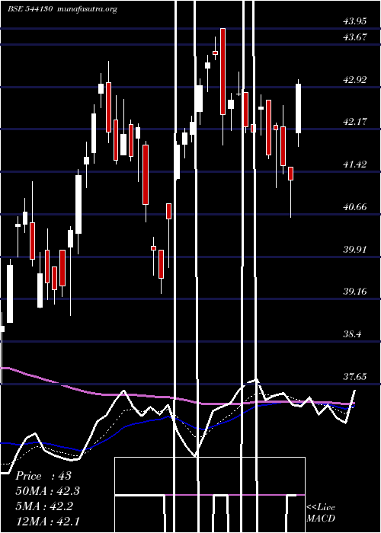
Task: Click the 39.91 price axis label
Action: [355, 250]
